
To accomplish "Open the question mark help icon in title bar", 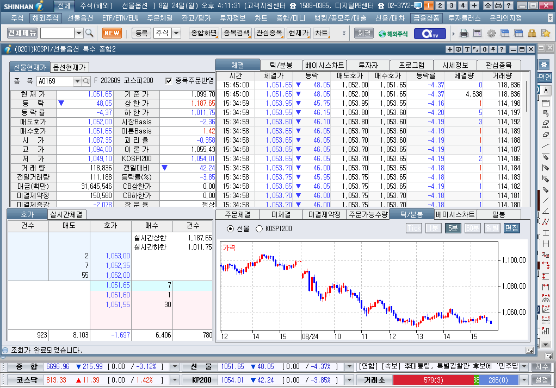I will point(508,5).
